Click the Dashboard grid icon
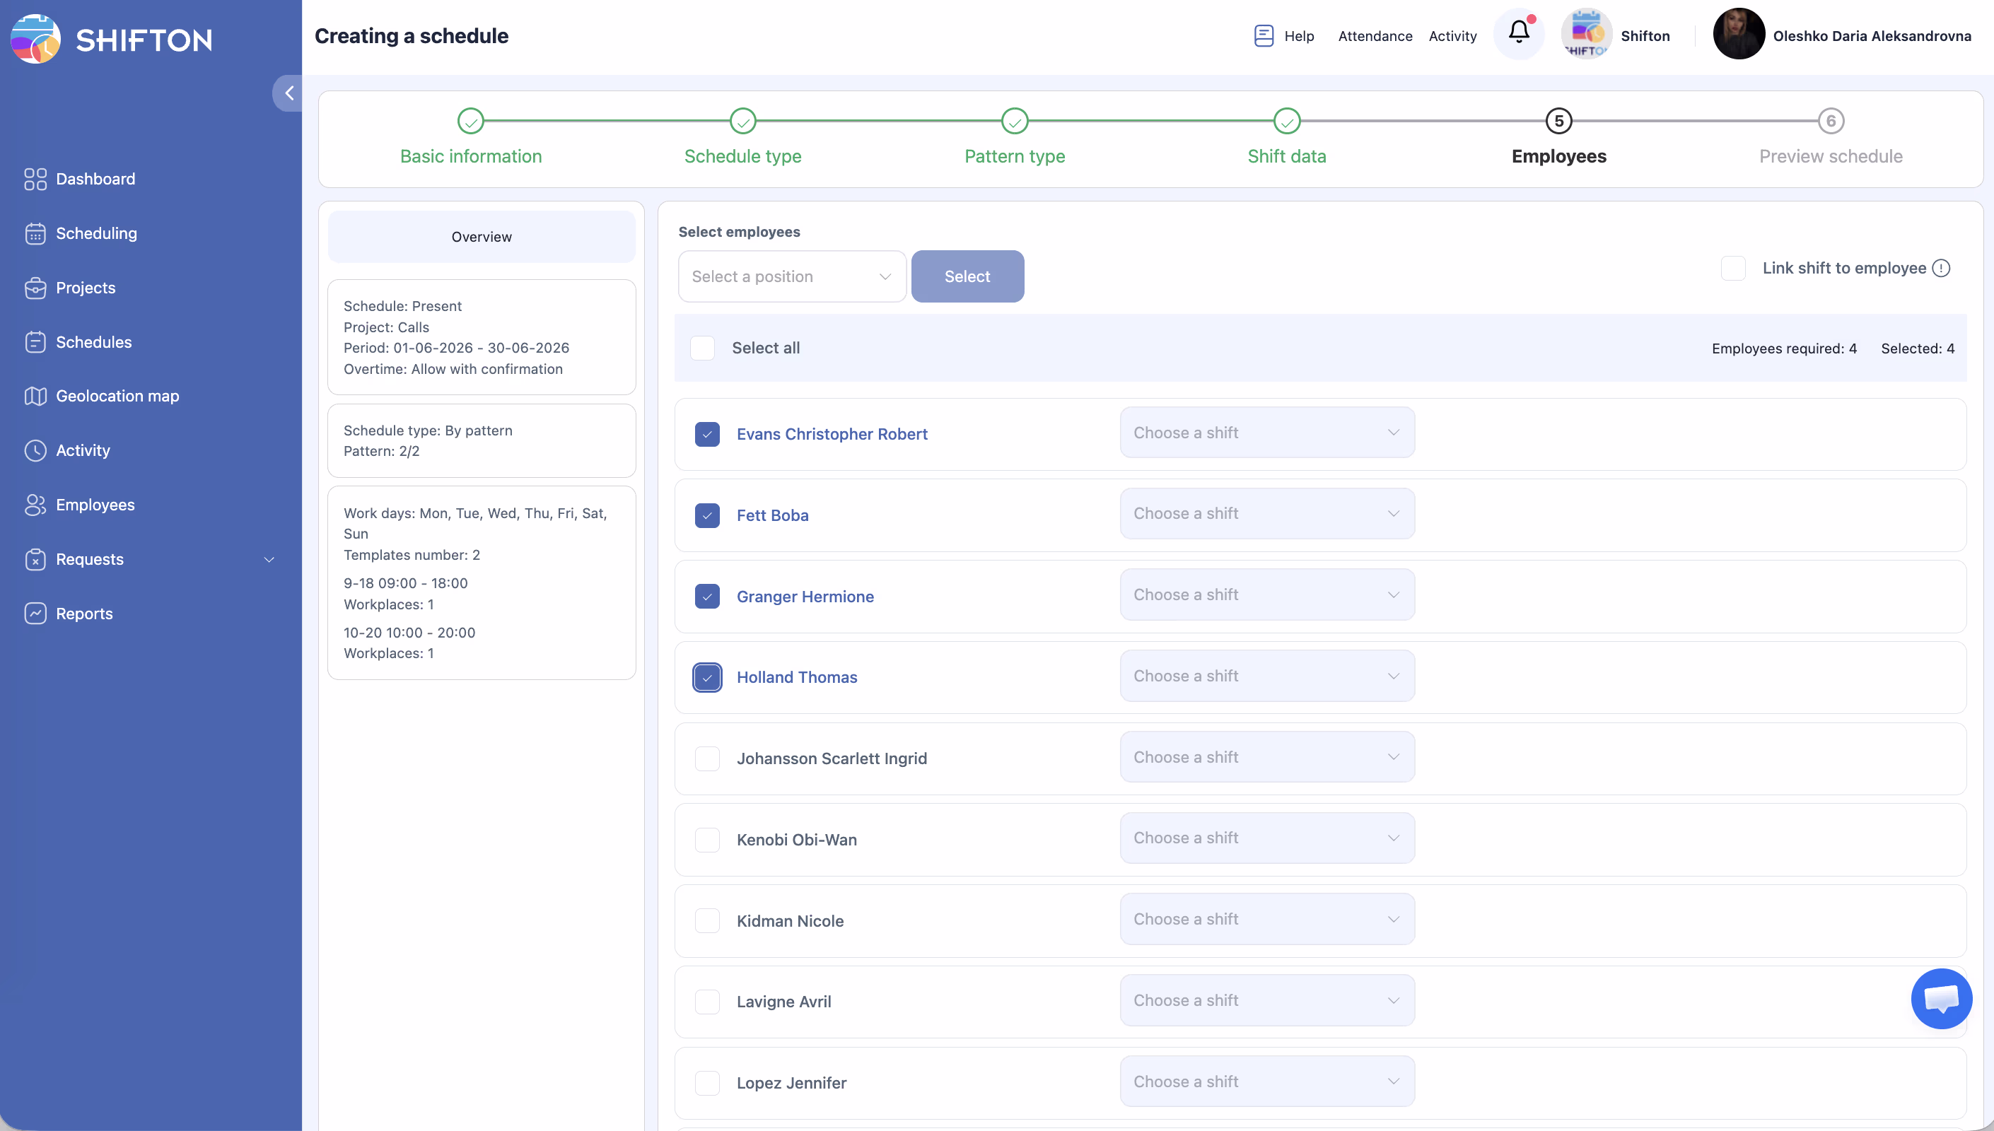The height and width of the screenshot is (1131, 1994). (35, 179)
